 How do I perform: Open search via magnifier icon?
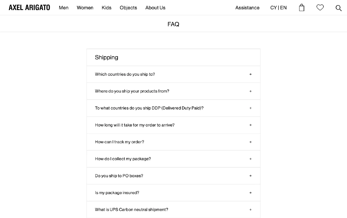(x=338, y=8)
